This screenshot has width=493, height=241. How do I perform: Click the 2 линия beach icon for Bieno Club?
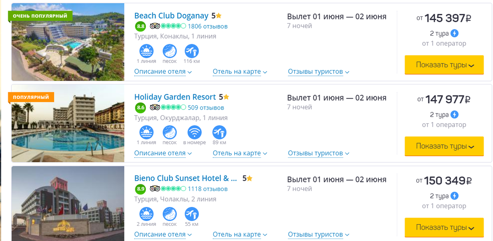pyautogui.click(x=146, y=214)
